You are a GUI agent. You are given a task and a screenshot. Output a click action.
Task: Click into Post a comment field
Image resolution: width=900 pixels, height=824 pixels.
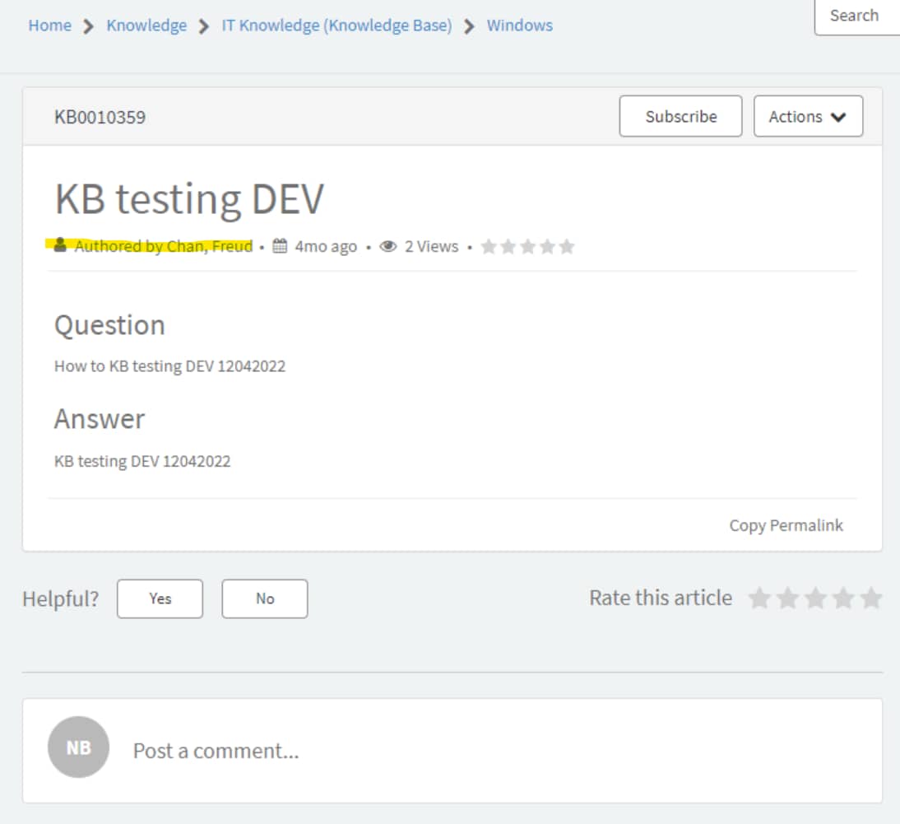(x=452, y=751)
